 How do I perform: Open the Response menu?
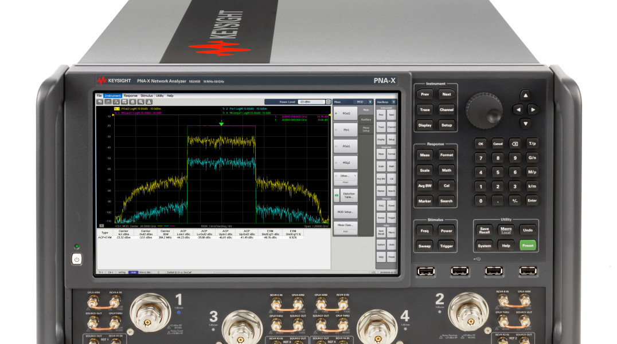tap(131, 96)
